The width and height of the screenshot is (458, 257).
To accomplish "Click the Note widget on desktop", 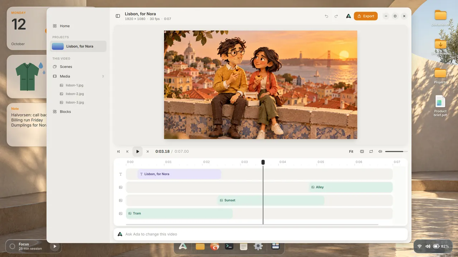I will click(27, 125).
